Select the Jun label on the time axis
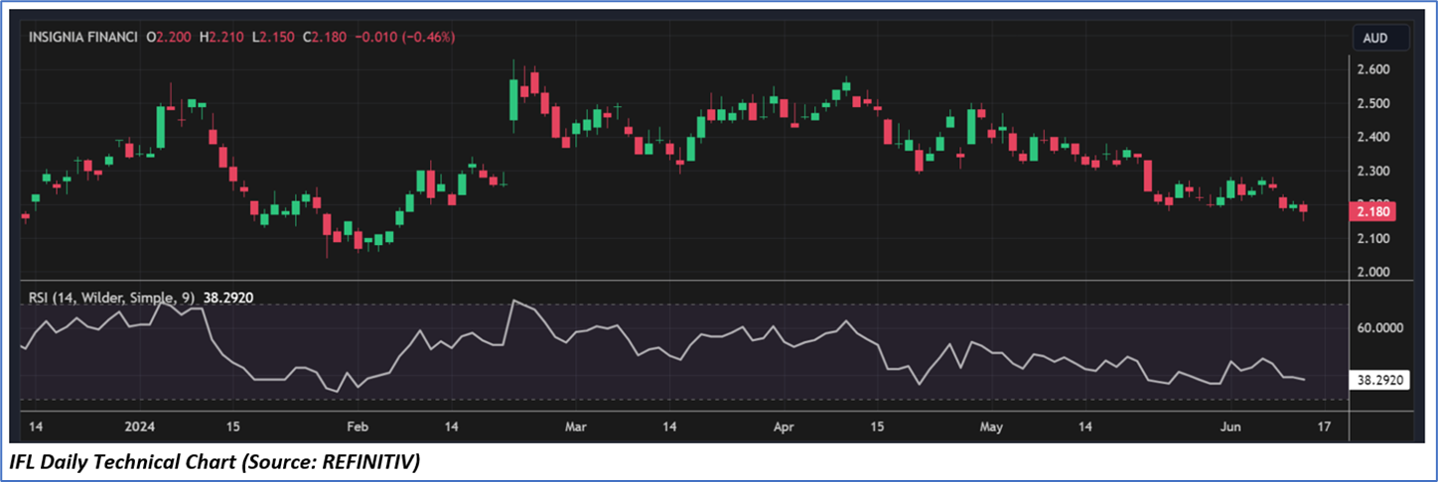The height and width of the screenshot is (482, 1438). click(1231, 426)
